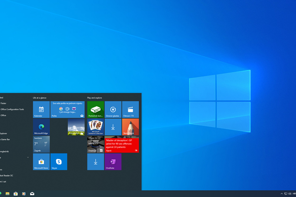Open the green Pomoćnik kon... tile
Image resolution: width=296 pixels, height=197 pixels.
[96, 109]
